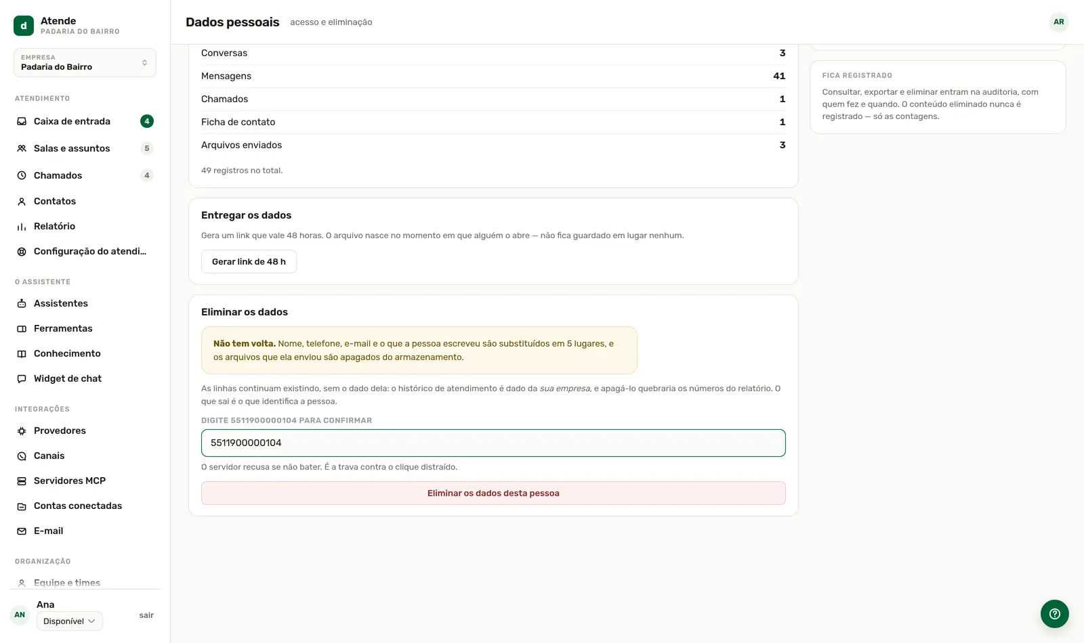
Task: Open the Disponível status dropdown
Action: (70, 621)
